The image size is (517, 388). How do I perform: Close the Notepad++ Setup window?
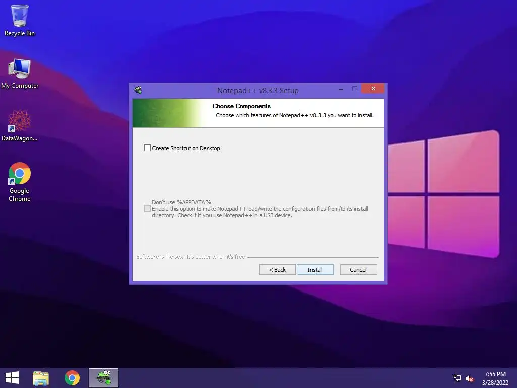click(373, 89)
